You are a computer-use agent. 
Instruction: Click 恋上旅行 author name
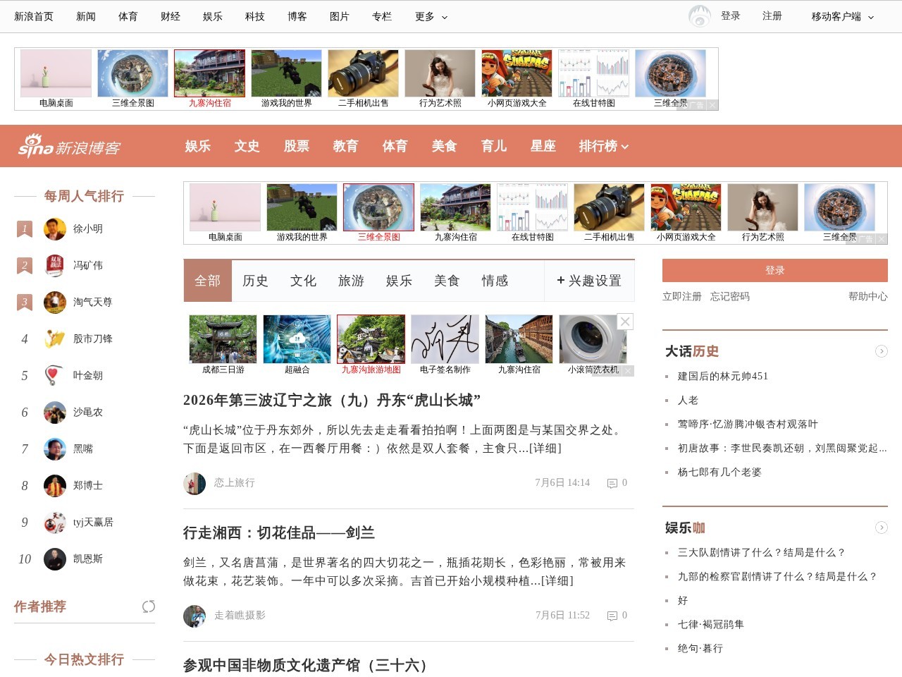pyautogui.click(x=235, y=483)
